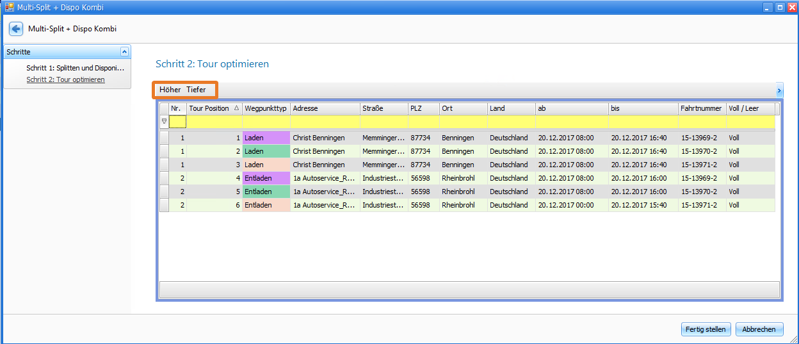This screenshot has height=344, width=799.
Task: Go to Schritt 2: Tour optimieren
Action: click(65, 80)
